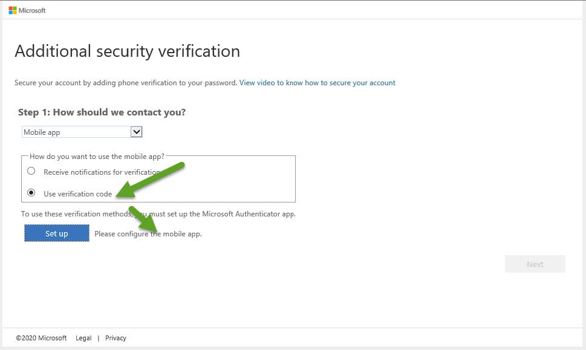Open the video link about securing your account
Screen dimensions: 586x350
click(317, 83)
